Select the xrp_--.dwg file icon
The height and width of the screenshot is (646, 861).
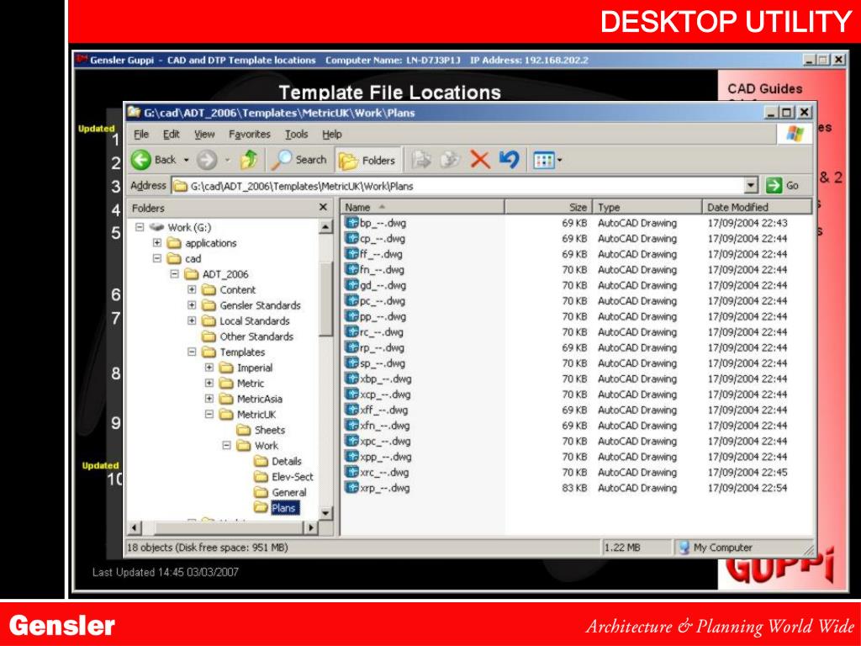351,487
